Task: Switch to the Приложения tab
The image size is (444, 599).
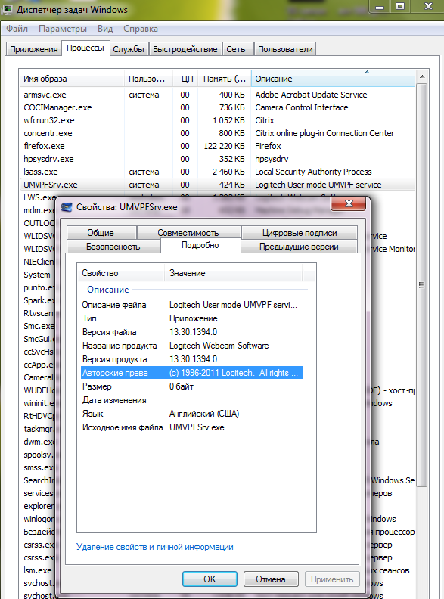Action: tap(33, 49)
